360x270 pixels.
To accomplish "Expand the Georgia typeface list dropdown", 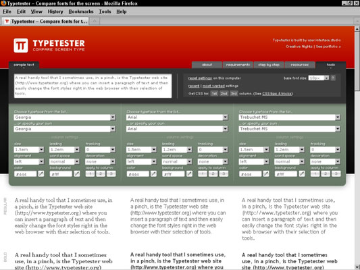I will click(113, 117).
